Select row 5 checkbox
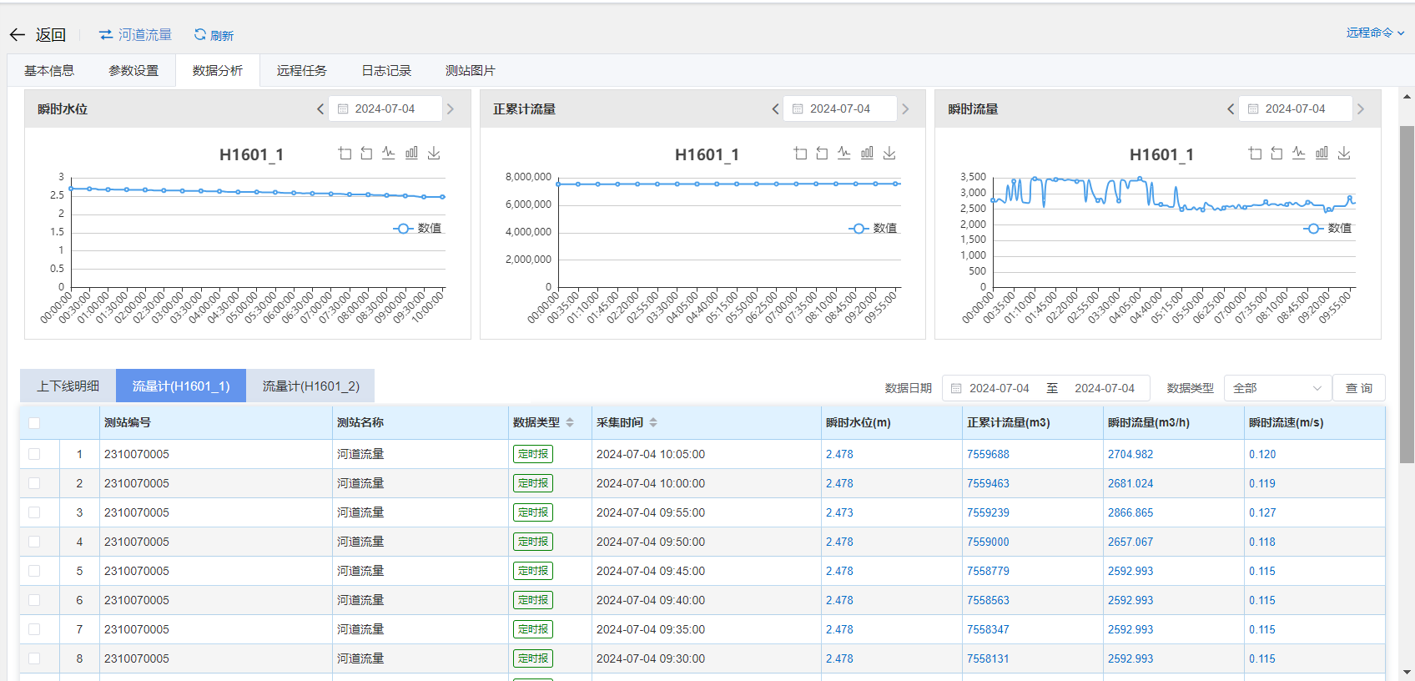This screenshot has width=1415, height=681. click(x=34, y=571)
